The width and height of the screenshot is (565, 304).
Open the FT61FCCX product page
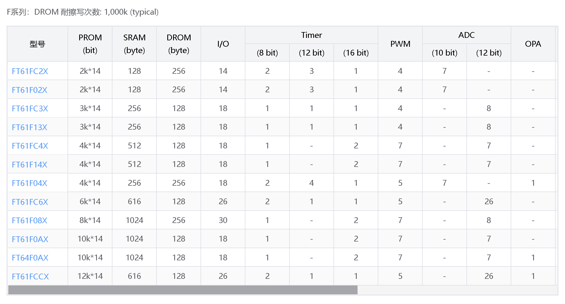[x=30, y=277]
